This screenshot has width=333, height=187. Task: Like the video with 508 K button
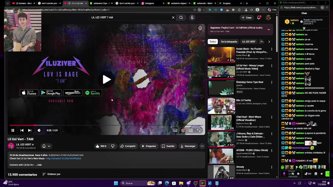pyautogui.click(x=101, y=146)
